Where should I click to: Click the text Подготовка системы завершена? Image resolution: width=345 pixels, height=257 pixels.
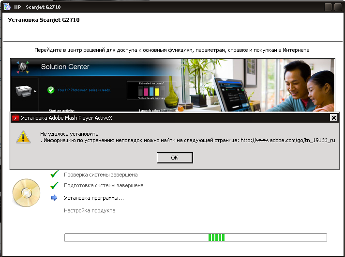tap(104, 185)
